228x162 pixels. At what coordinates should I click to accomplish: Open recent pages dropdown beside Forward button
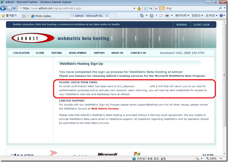tap(14, 8)
